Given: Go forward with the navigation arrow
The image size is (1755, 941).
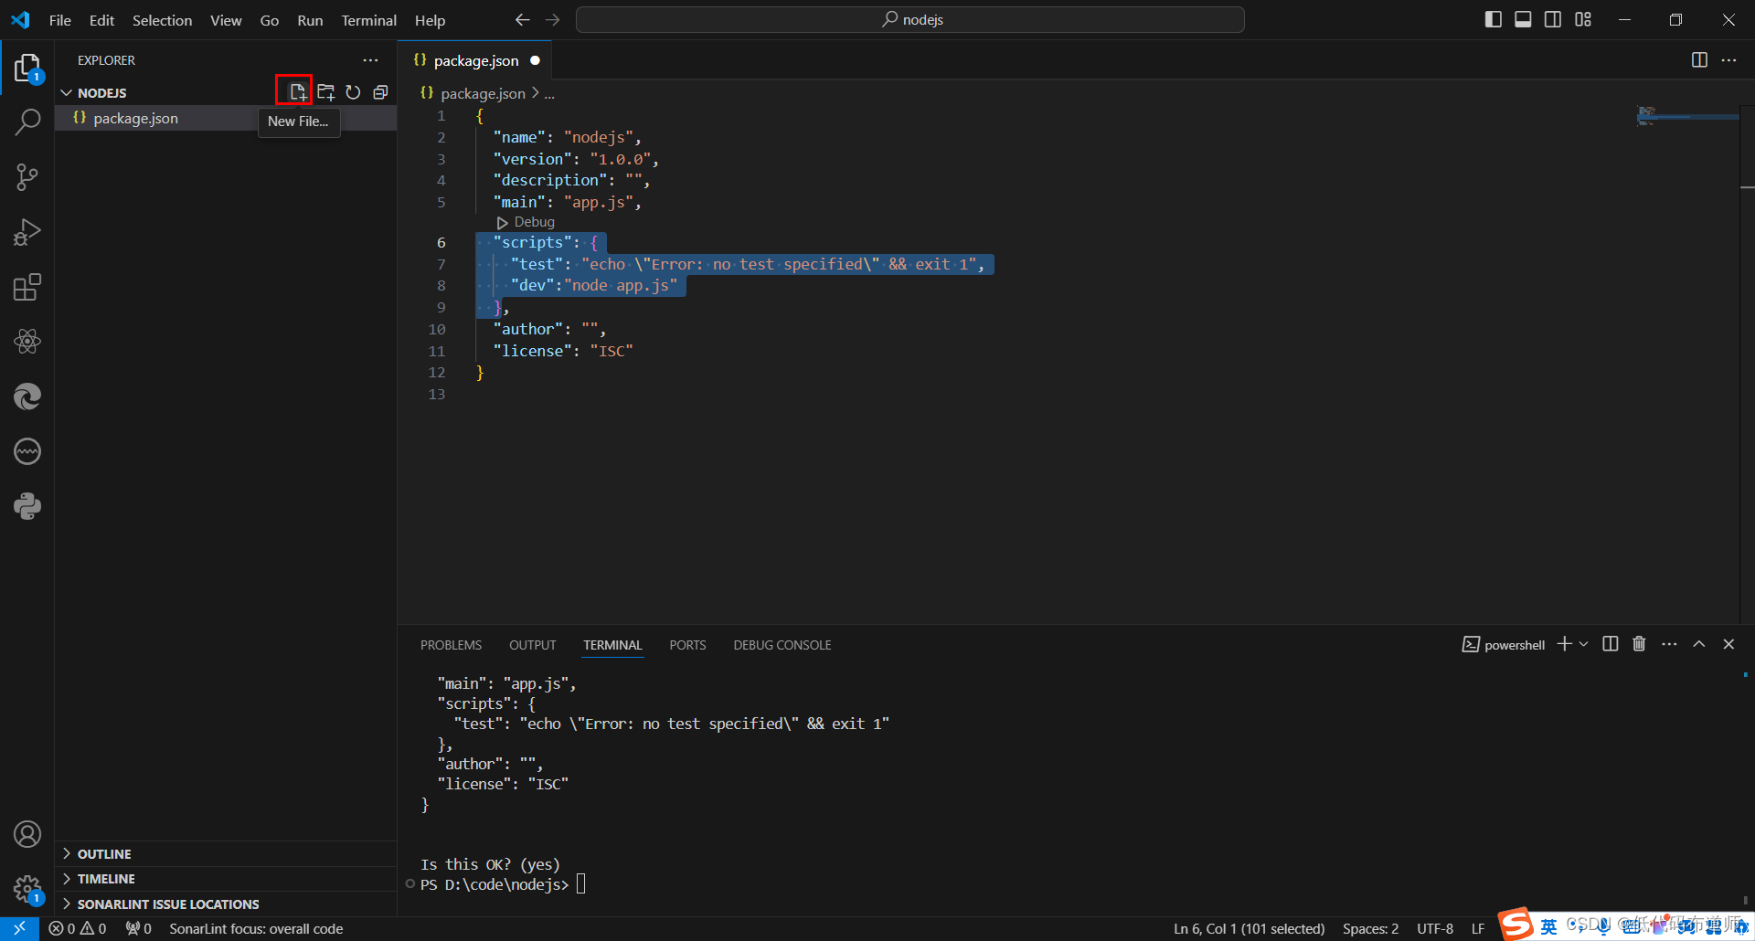Looking at the screenshot, I should (x=553, y=20).
